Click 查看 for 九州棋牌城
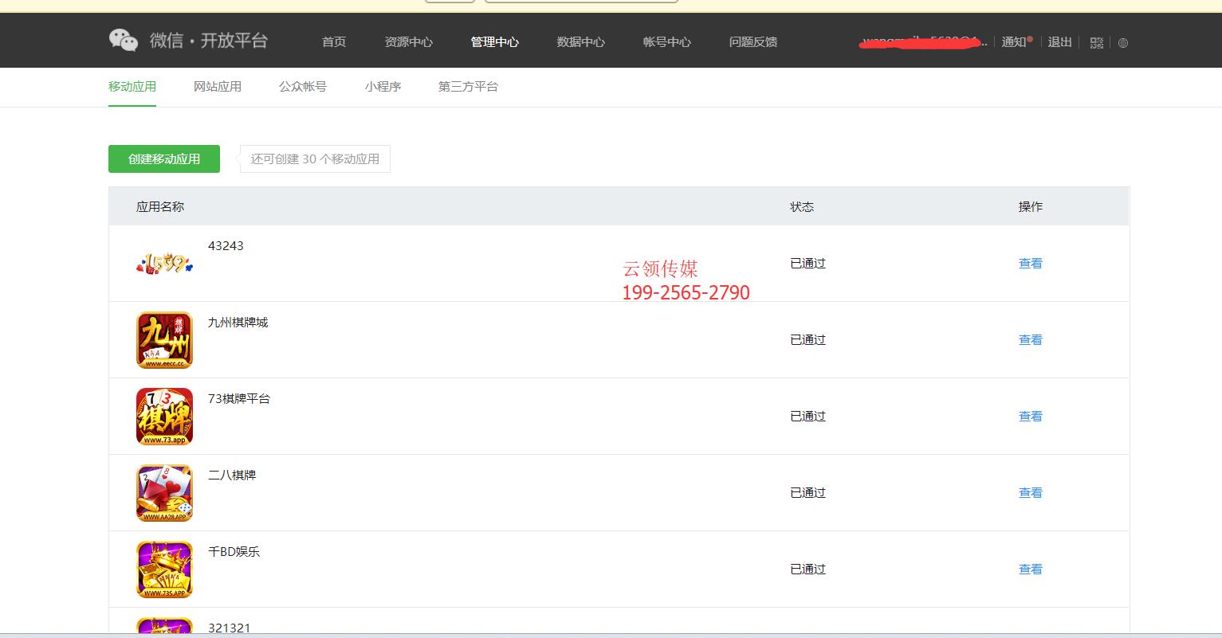The height and width of the screenshot is (638, 1222). click(x=1031, y=340)
